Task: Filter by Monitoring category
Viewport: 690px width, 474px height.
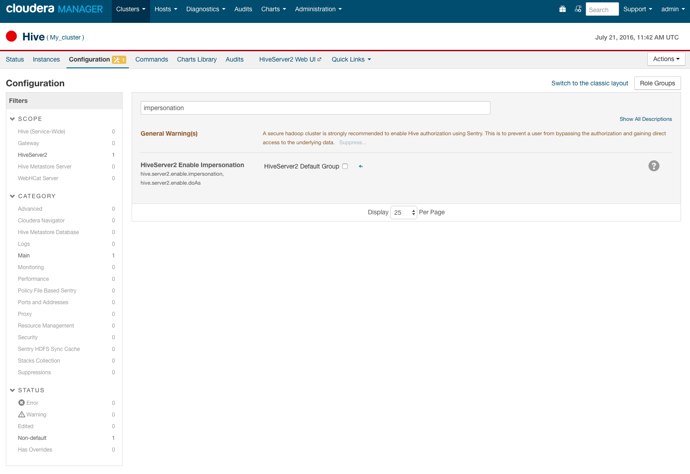Action: (66, 267)
